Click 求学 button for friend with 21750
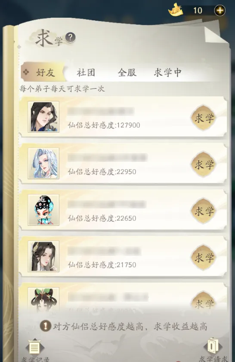The image size is (235, 362). tap(204, 258)
